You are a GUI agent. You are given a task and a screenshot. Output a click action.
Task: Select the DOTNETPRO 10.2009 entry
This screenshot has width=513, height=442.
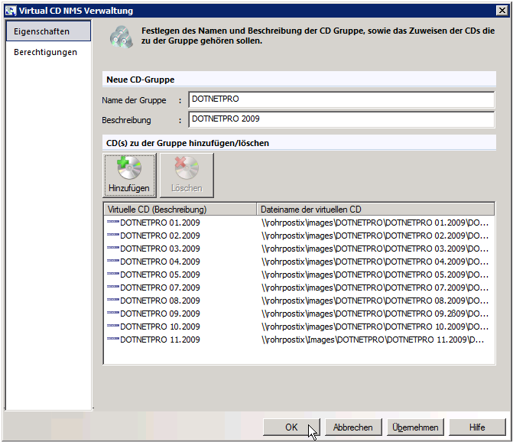(x=160, y=327)
